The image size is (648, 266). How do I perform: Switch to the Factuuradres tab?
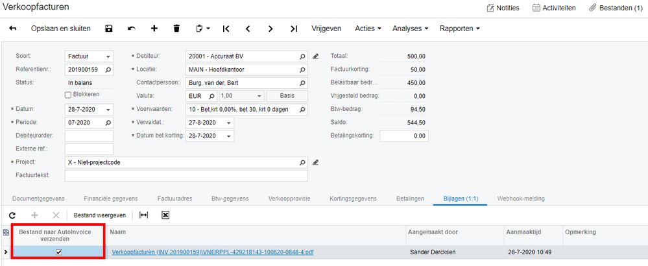[x=175, y=199]
